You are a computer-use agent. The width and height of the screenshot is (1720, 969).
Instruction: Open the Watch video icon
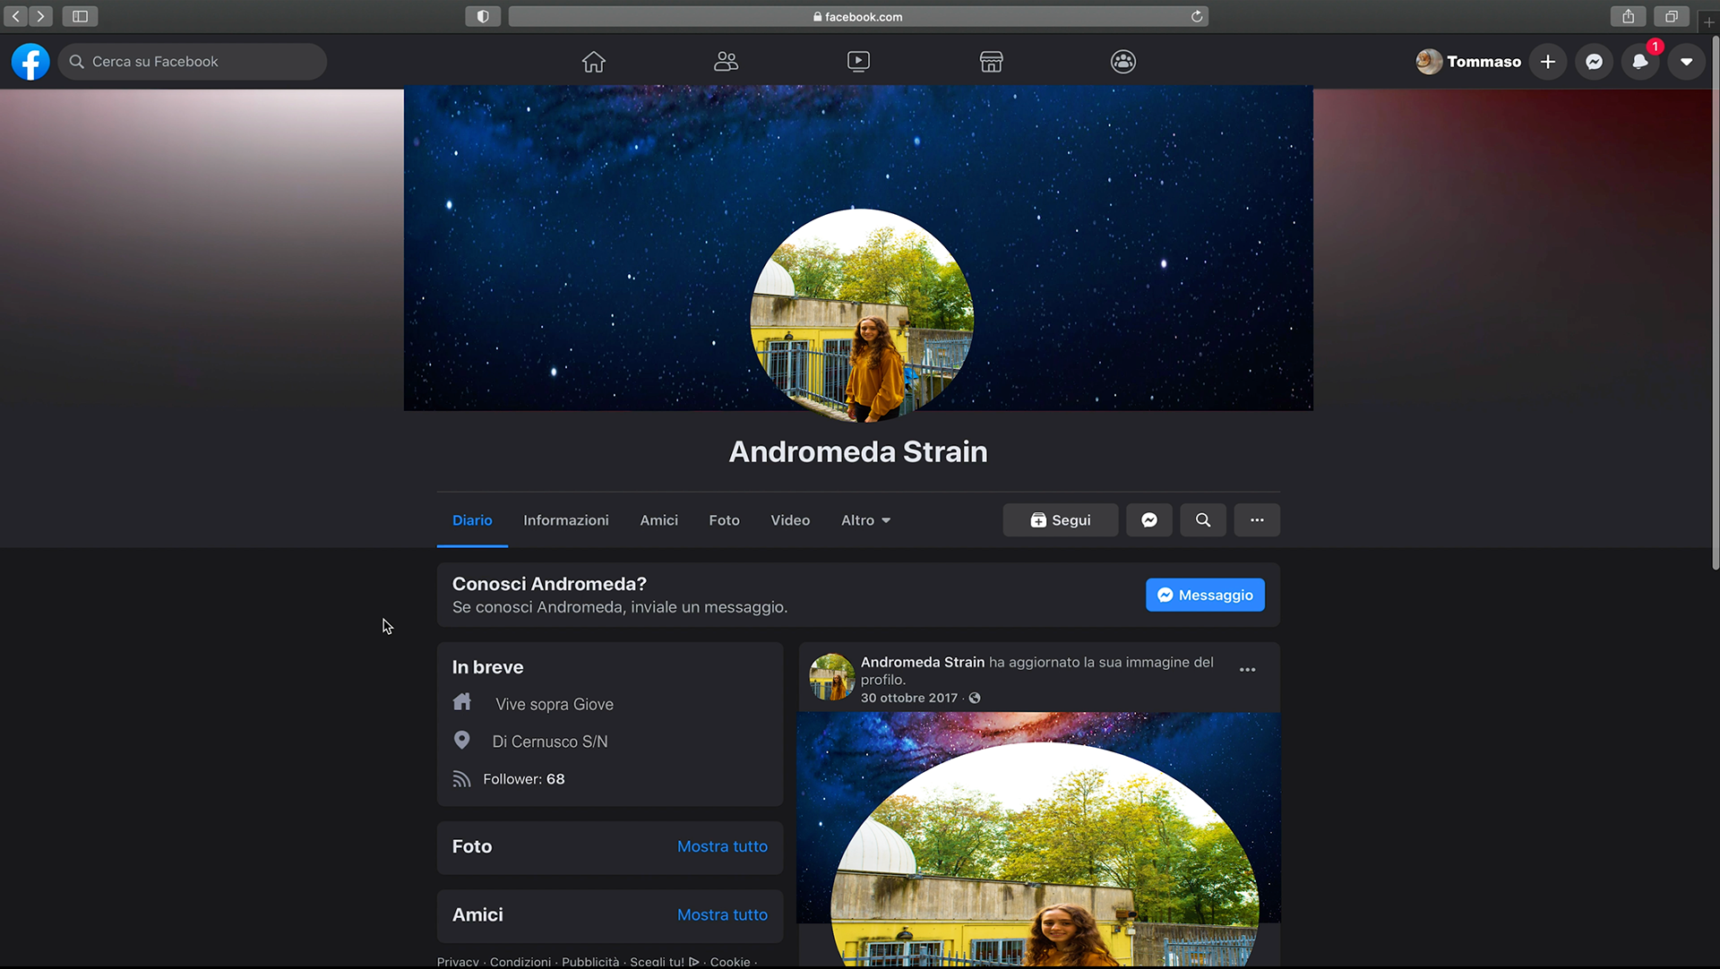[858, 62]
